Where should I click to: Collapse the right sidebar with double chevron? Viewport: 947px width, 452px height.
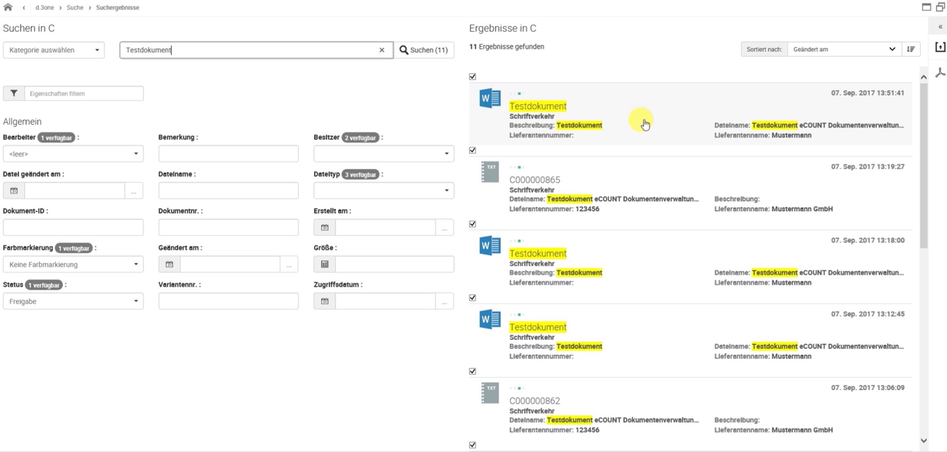(940, 27)
